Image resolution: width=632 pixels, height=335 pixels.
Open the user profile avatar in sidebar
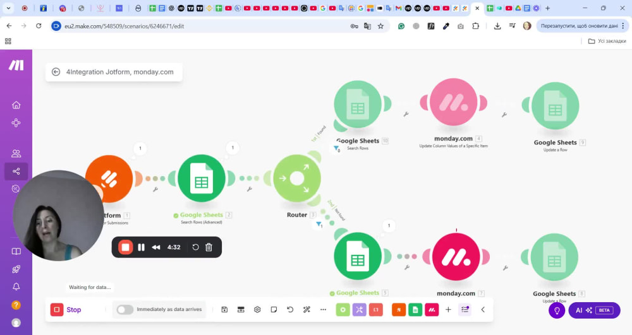(16, 322)
